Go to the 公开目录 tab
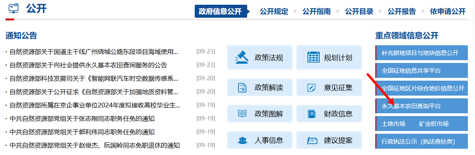475x155 pixels. [359, 11]
